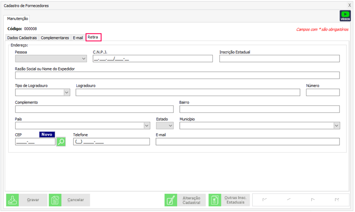The width and height of the screenshot is (355, 212).
Task: Click the Cancelar button label
Action: (76, 200)
